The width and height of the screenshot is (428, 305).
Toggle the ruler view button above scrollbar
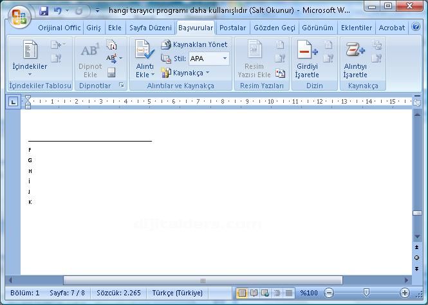pyautogui.click(x=417, y=102)
